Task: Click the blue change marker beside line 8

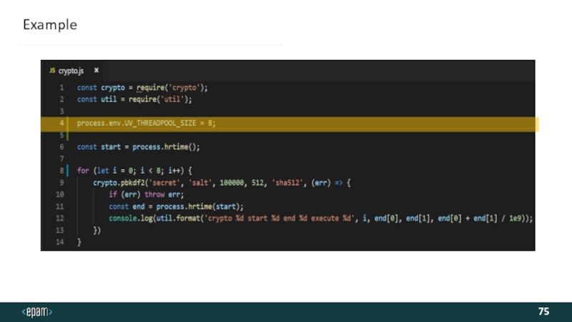Action: [68, 172]
